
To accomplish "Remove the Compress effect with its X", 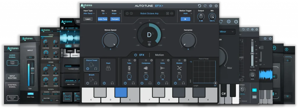I will [x=151, y=60].
